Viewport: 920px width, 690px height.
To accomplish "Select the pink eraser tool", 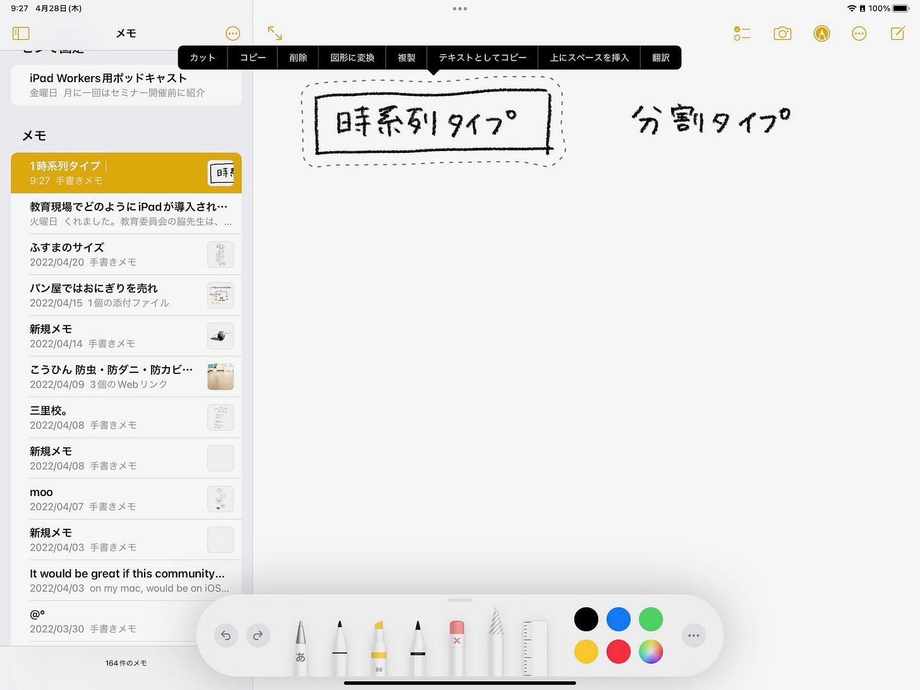I will pyautogui.click(x=457, y=648).
